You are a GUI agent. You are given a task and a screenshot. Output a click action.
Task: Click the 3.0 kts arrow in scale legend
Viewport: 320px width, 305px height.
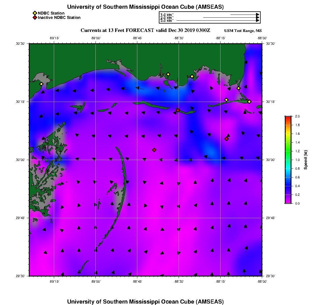point(218,21)
